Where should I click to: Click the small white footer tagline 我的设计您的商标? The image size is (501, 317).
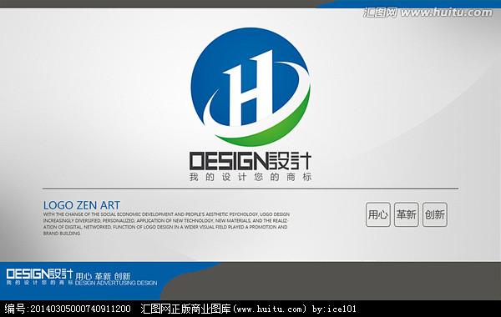pyautogui.click(x=39, y=283)
